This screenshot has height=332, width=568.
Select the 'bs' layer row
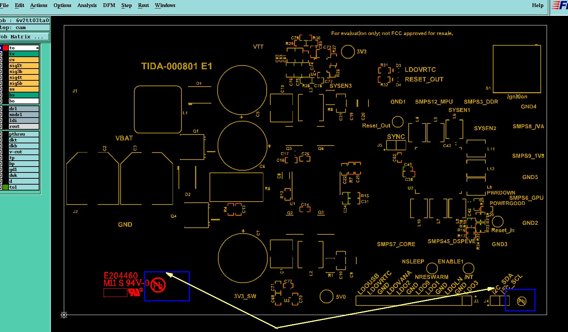click(24, 95)
